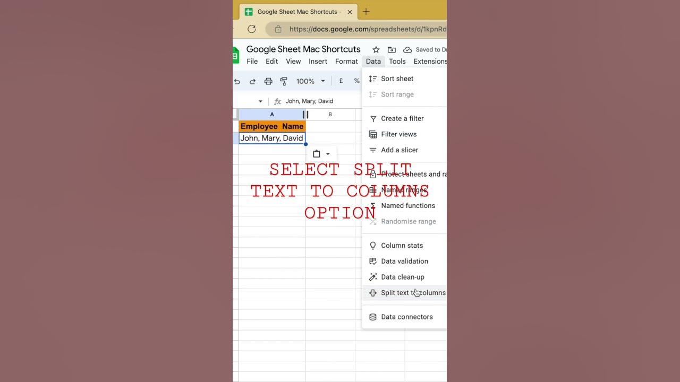Image resolution: width=680 pixels, height=382 pixels.
Task: Click the Google Sheets green logo
Action: pos(236,55)
